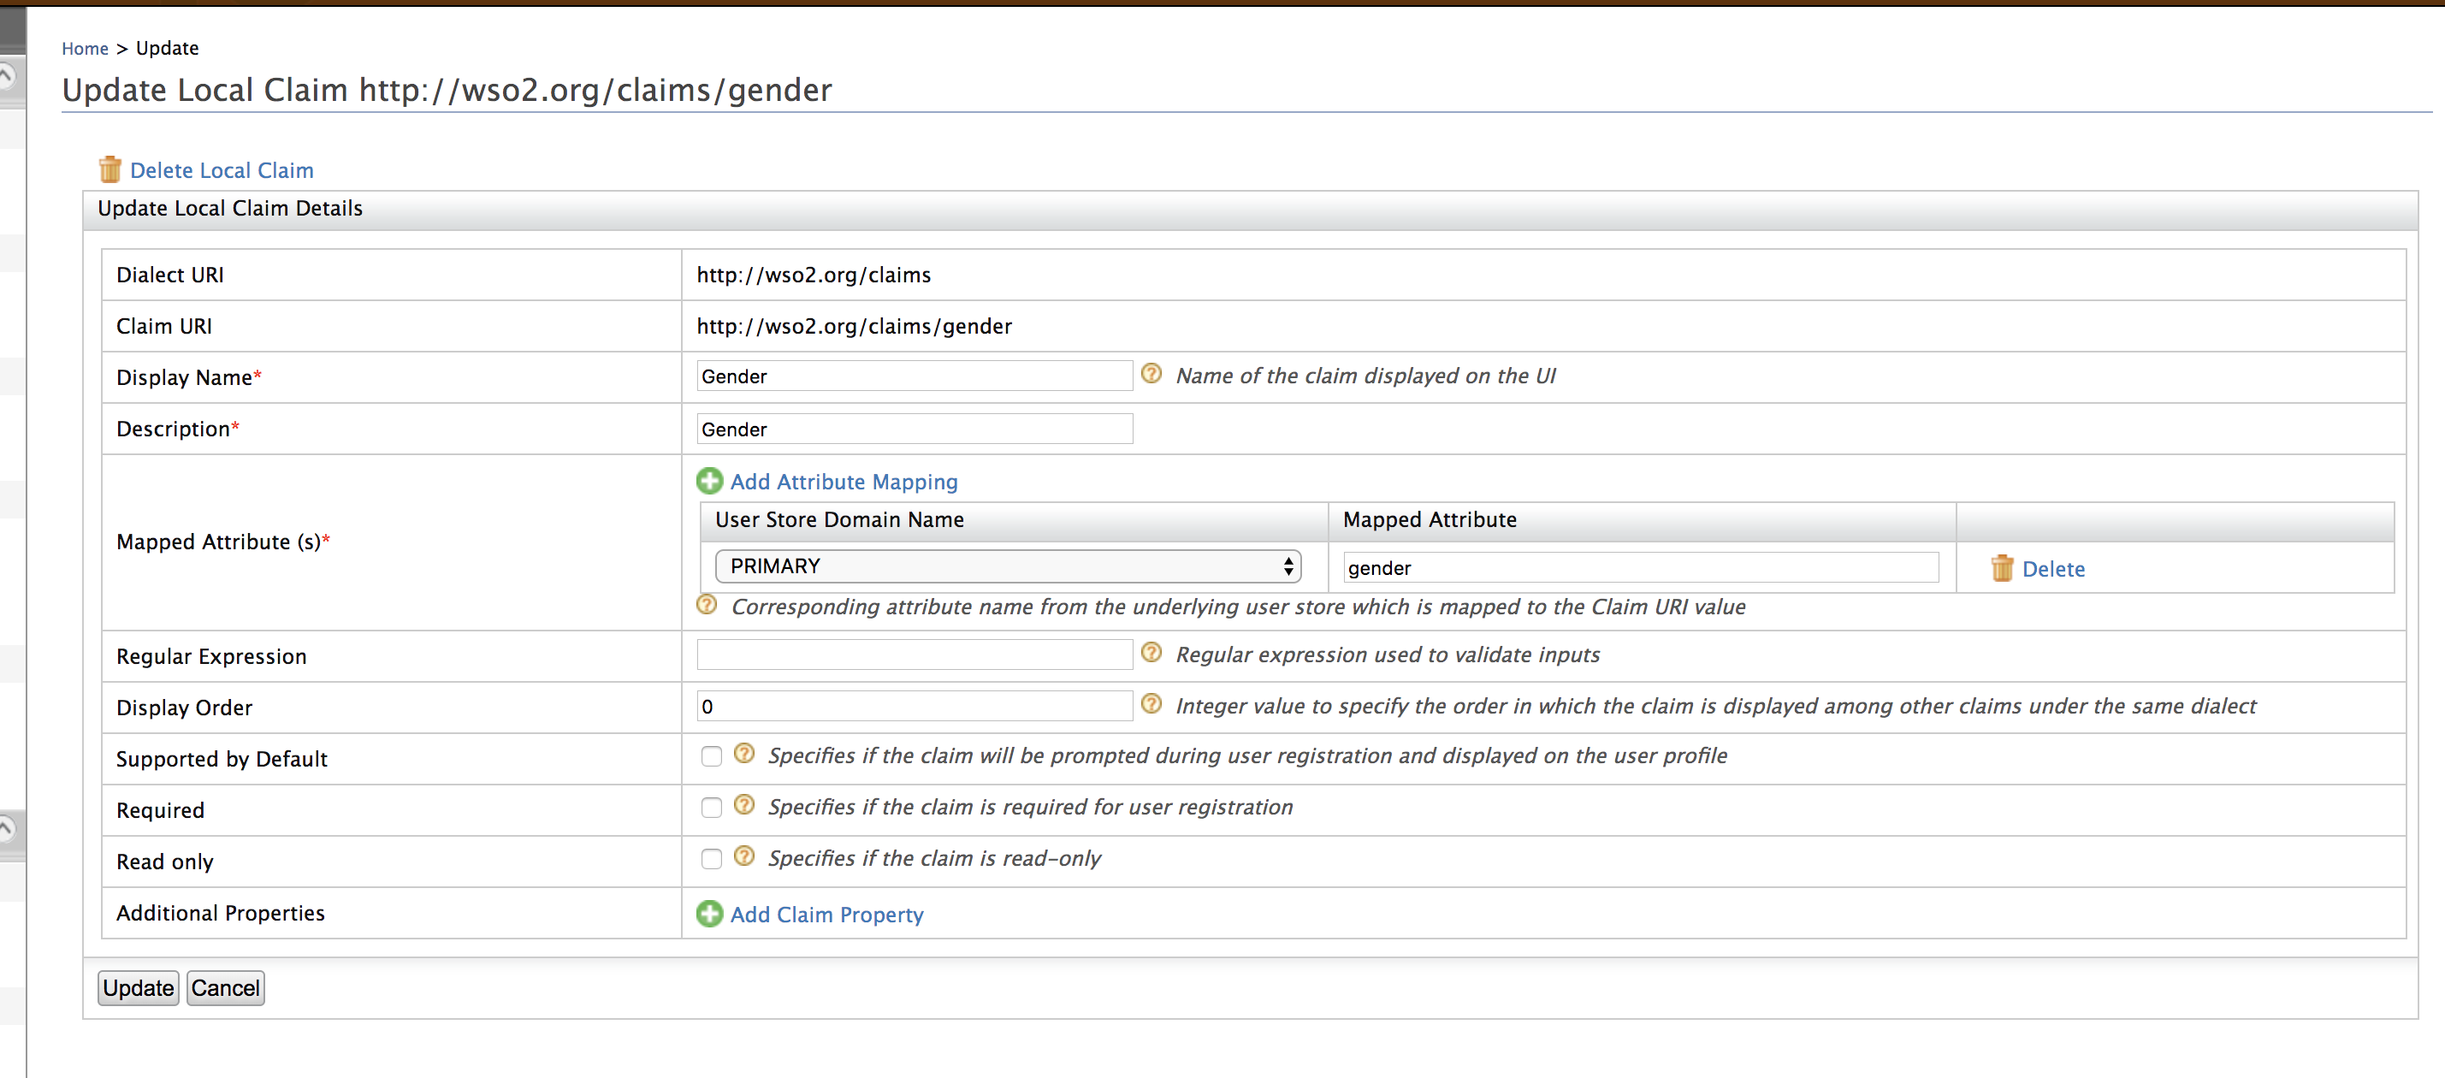Click the help icon in Supported by Default row
The width and height of the screenshot is (2445, 1078).
pos(745,754)
